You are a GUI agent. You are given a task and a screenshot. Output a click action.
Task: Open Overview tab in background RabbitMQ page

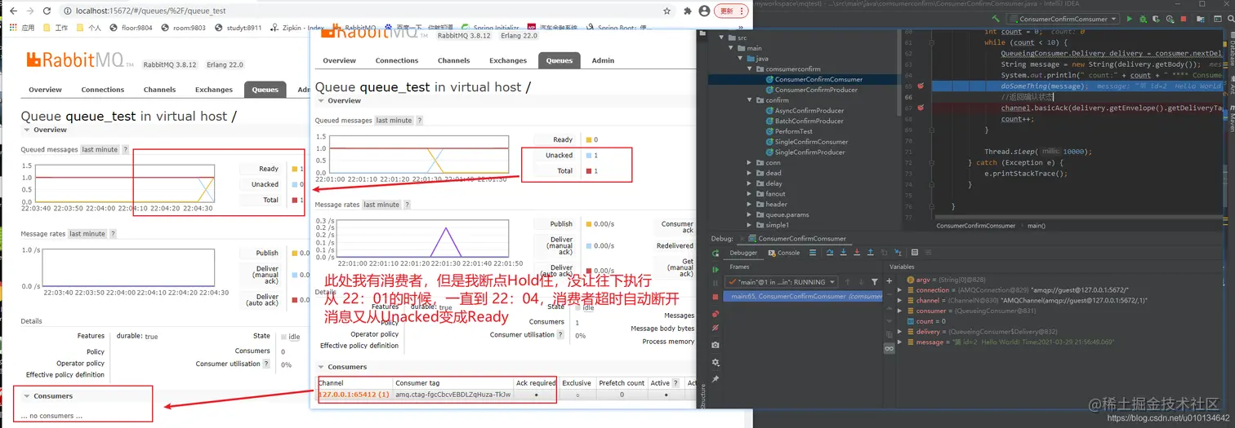45,90
